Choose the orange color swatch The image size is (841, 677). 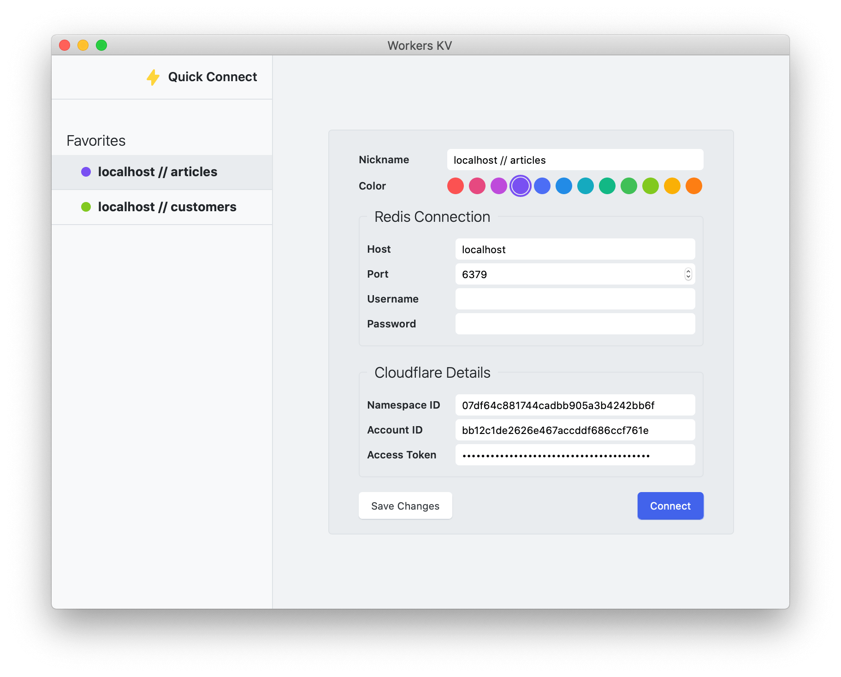[x=693, y=186]
